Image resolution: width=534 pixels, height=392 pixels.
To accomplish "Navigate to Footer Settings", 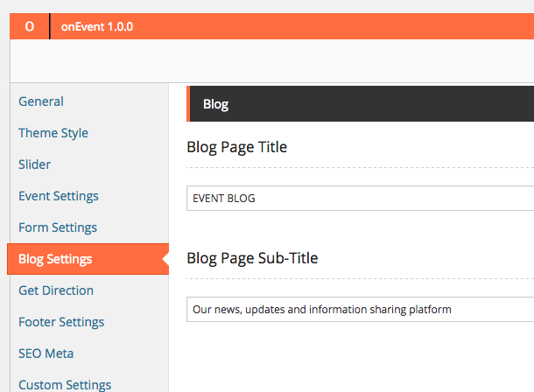I will [61, 322].
